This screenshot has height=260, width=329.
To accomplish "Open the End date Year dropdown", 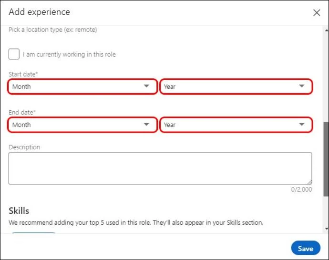I will pyautogui.click(x=236, y=125).
